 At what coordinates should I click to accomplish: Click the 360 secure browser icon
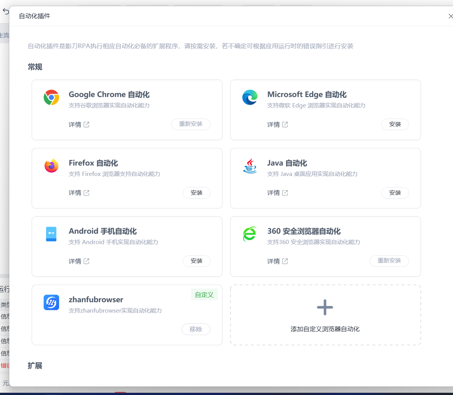(x=250, y=234)
